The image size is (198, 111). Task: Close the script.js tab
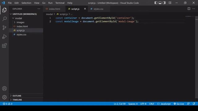click(85, 9)
